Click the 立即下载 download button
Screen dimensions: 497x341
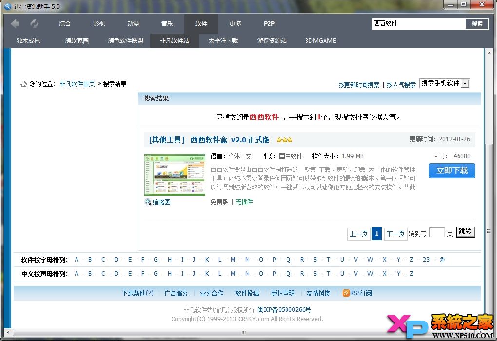pyautogui.click(x=452, y=170)
